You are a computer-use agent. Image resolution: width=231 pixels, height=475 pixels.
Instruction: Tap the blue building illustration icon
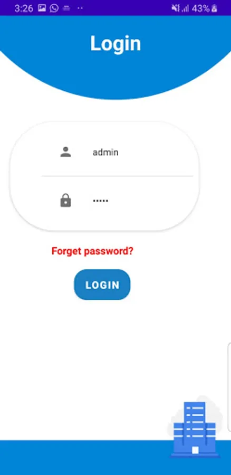coord(195,428)
